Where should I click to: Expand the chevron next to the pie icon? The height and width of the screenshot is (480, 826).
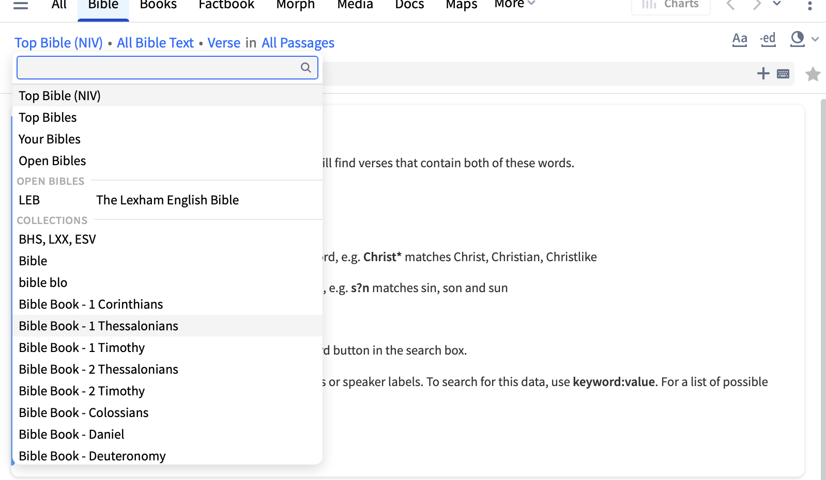815,39
